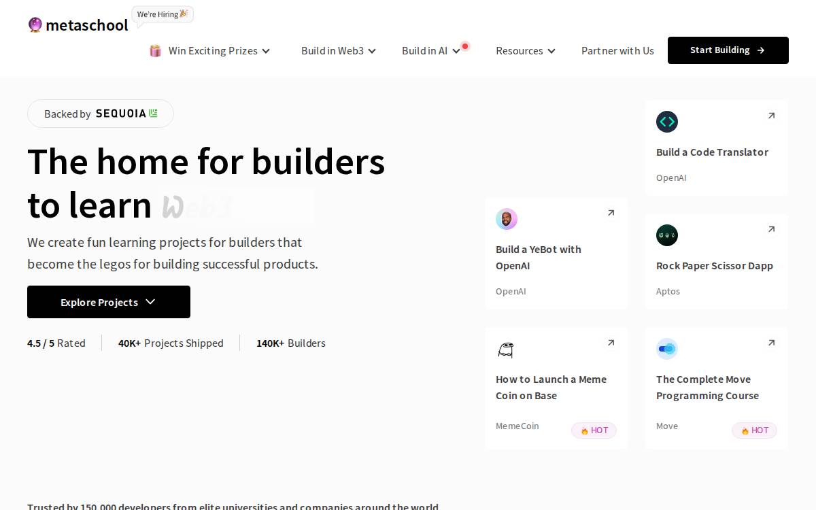Open arrow icon on Complete Move Programming Course card
Image resolution: width=816 pixels, height=510 pixels.
pyautogui.click(x=771, y=343)
